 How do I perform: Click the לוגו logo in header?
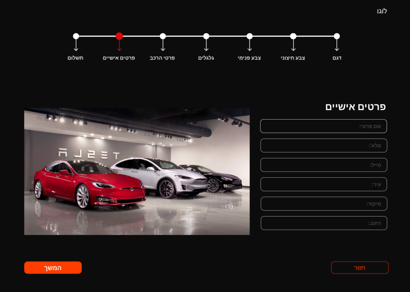pos(382,11)
